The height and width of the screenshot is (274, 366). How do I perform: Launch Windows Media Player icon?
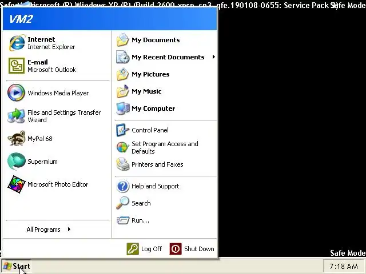click(16, 92)
